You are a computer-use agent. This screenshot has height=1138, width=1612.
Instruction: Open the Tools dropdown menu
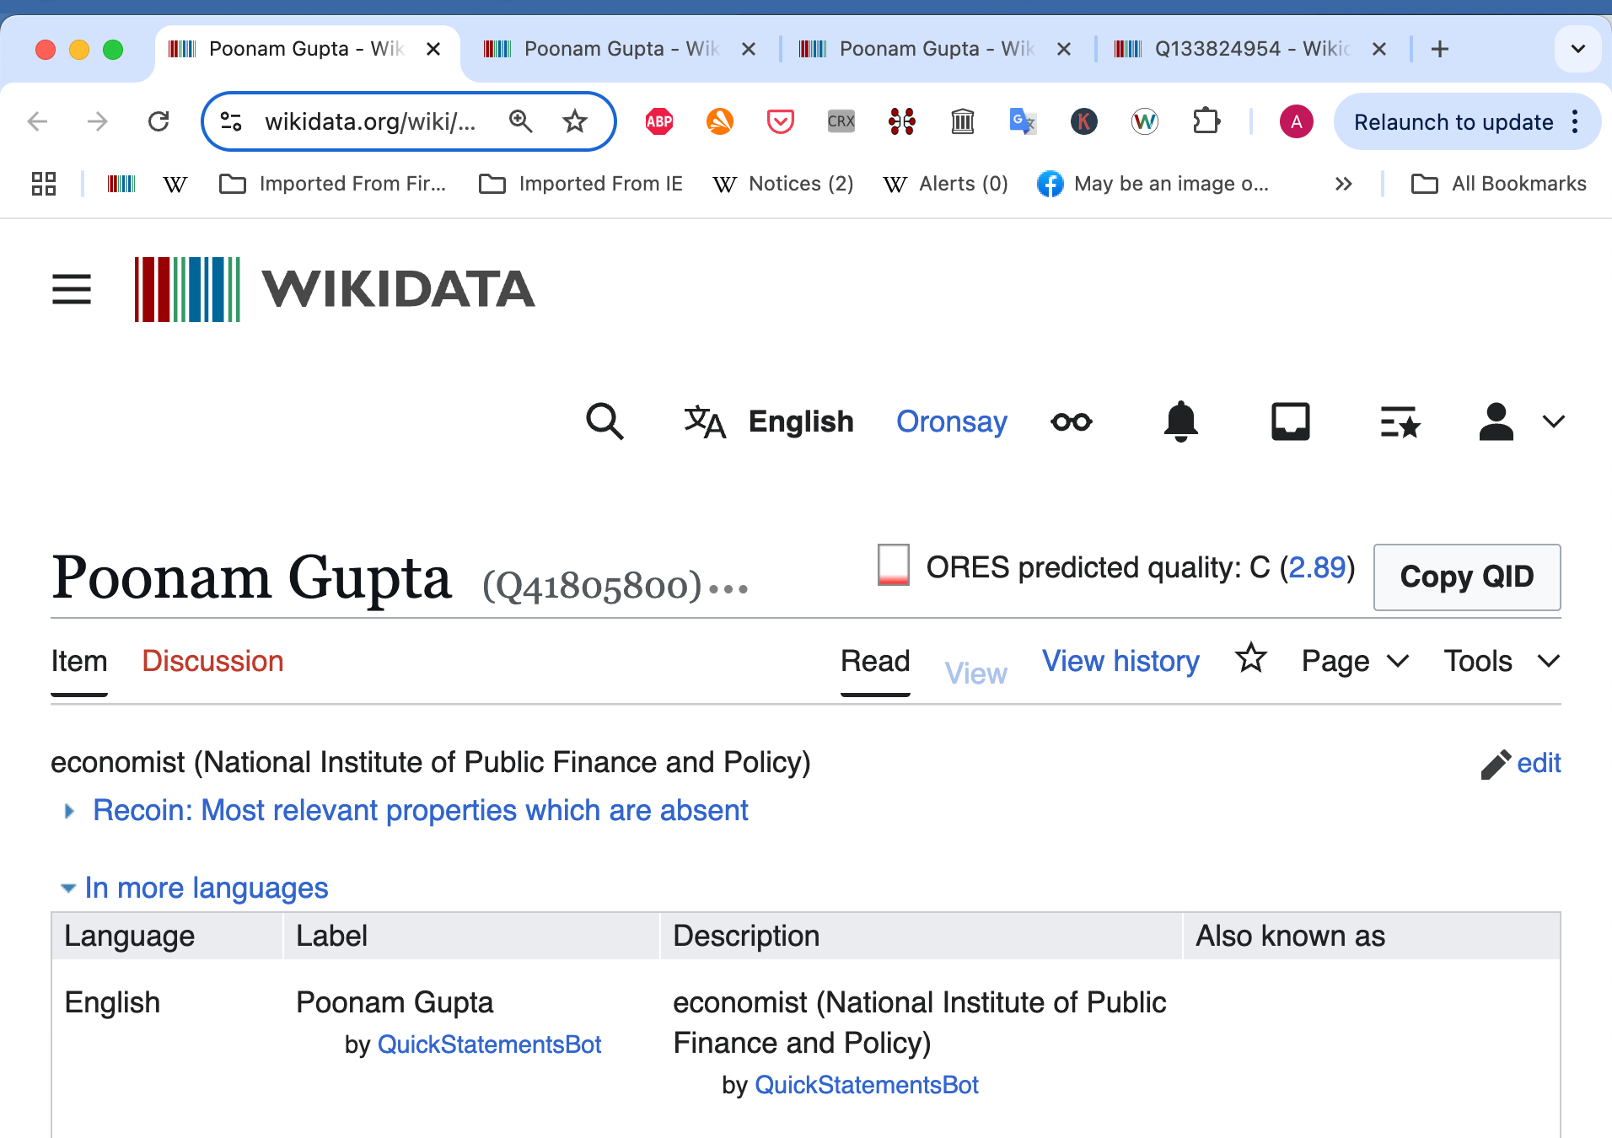pos(1502,661)
